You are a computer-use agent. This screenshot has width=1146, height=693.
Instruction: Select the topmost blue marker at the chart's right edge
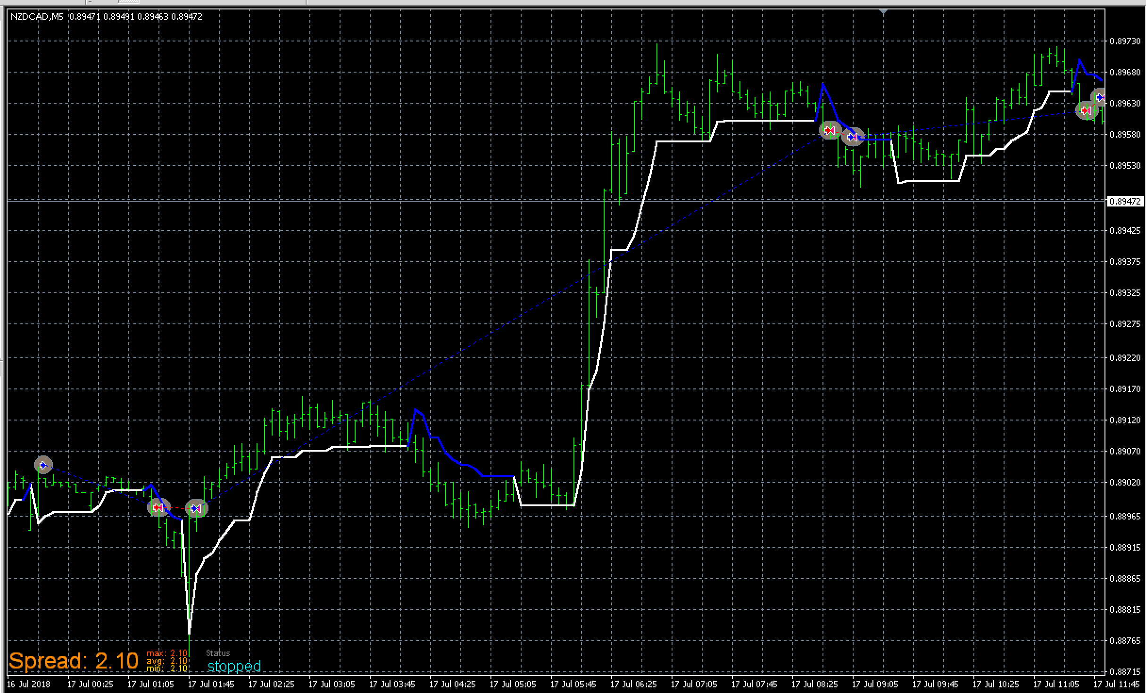[x=1099, y=98]
